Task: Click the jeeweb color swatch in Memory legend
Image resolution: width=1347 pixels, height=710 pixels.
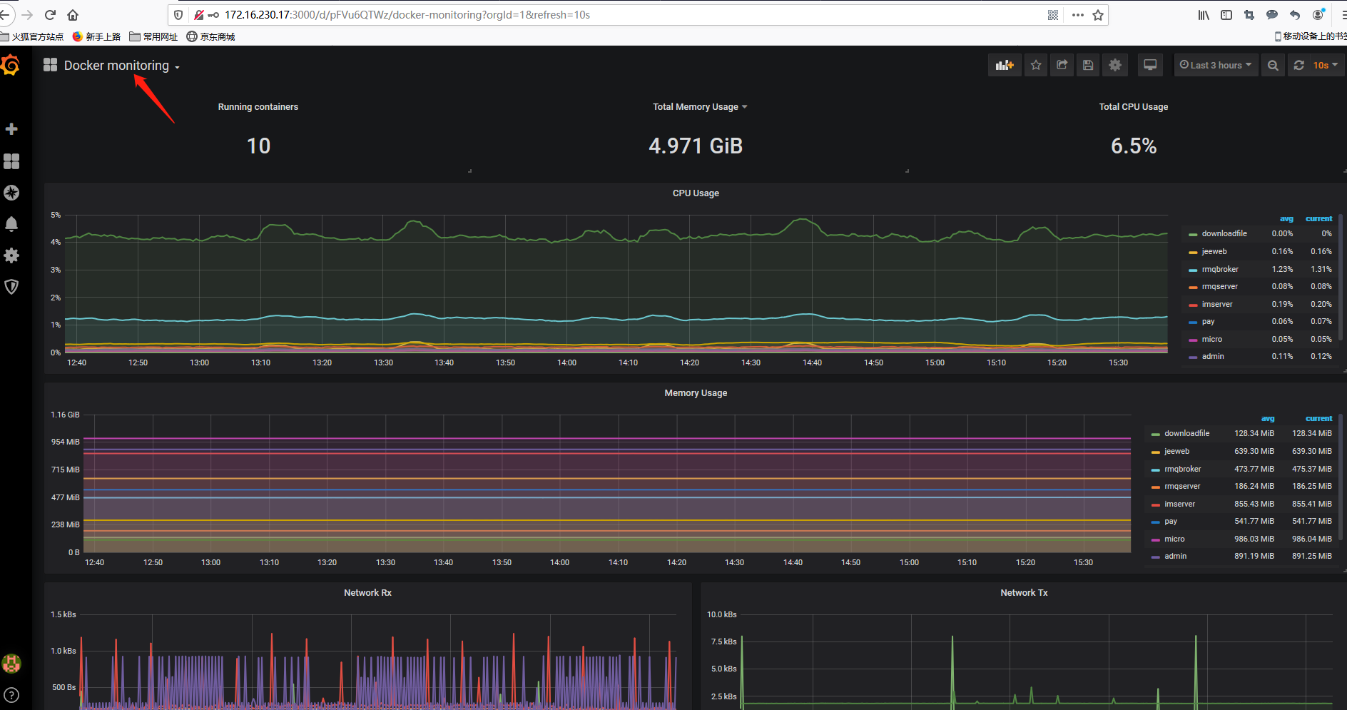Action: tap(1155, 452)
